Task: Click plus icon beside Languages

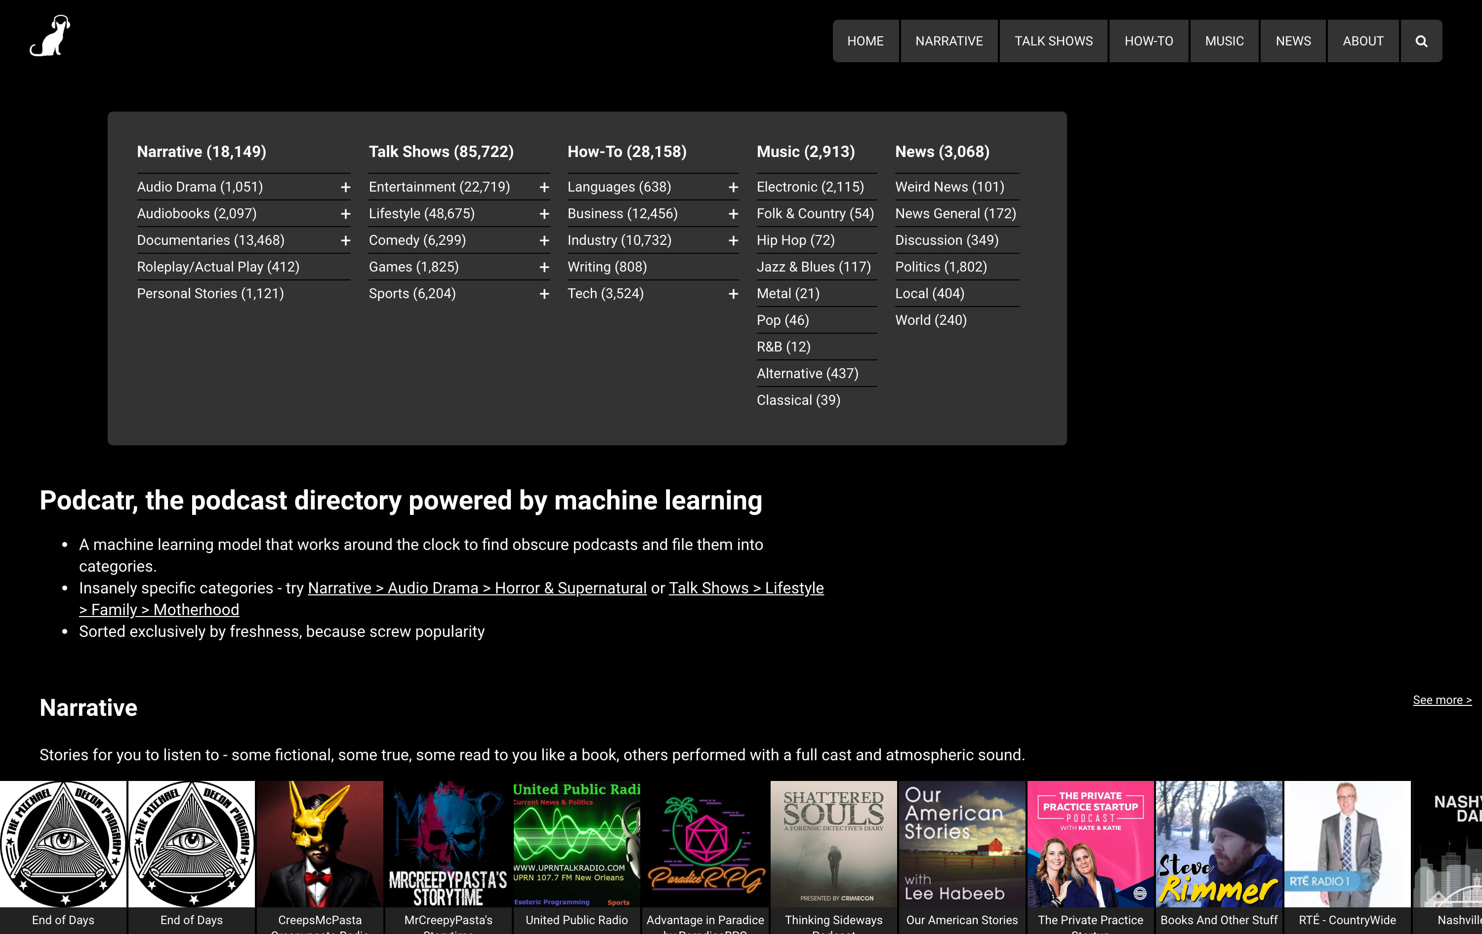Action: (733, 187)
